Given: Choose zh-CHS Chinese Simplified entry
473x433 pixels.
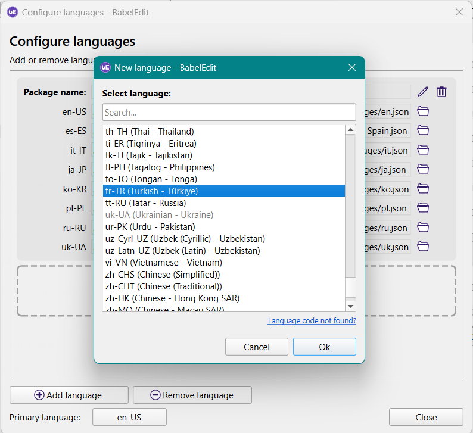Looking at the screenshot, I should (163, 275).
